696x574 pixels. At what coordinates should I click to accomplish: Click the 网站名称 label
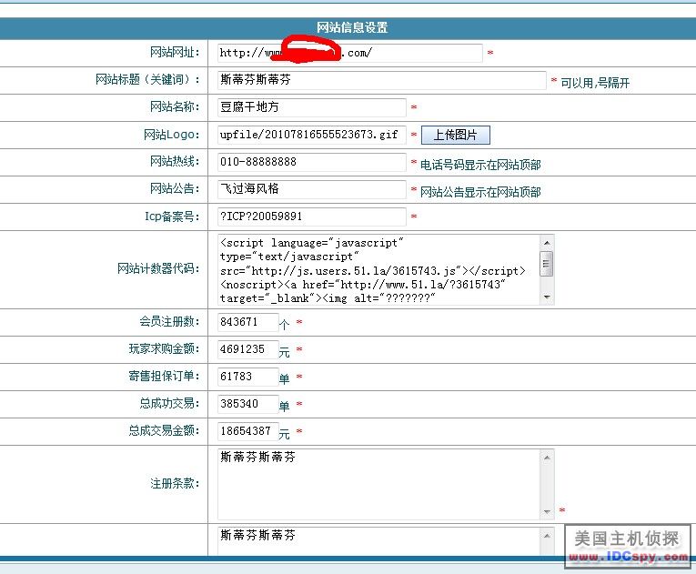(x=175, y=107)
